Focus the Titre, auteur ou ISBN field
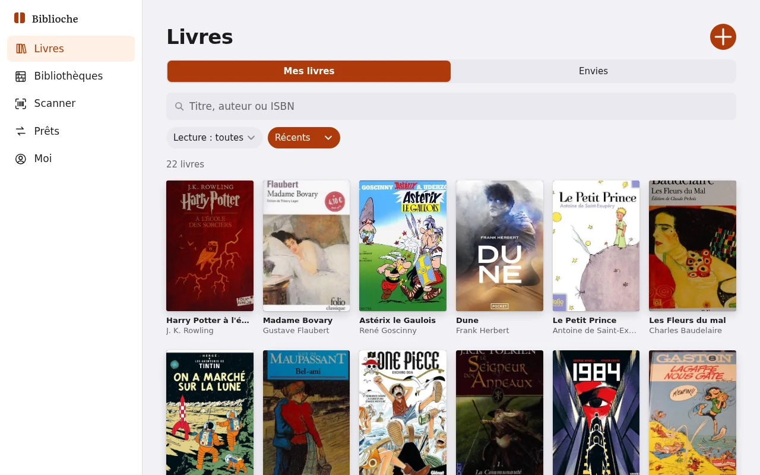This screenshot has height=475, width=760. point(451,106)
